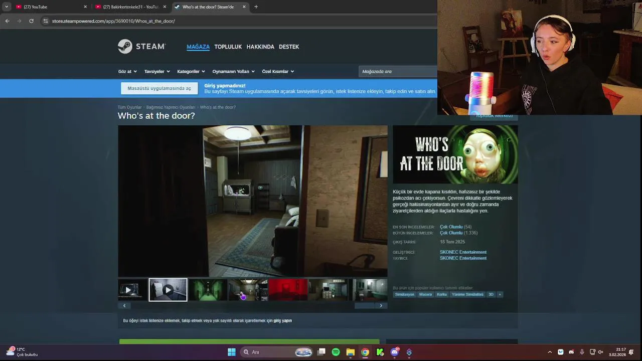Expand the Özel Kısımlar dropdown
This screenshot has height=361, width=642.
coord(278,71)
